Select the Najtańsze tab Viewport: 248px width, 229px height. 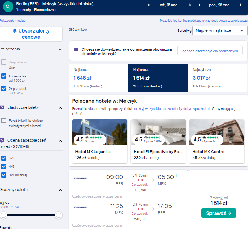pos(158,78)
